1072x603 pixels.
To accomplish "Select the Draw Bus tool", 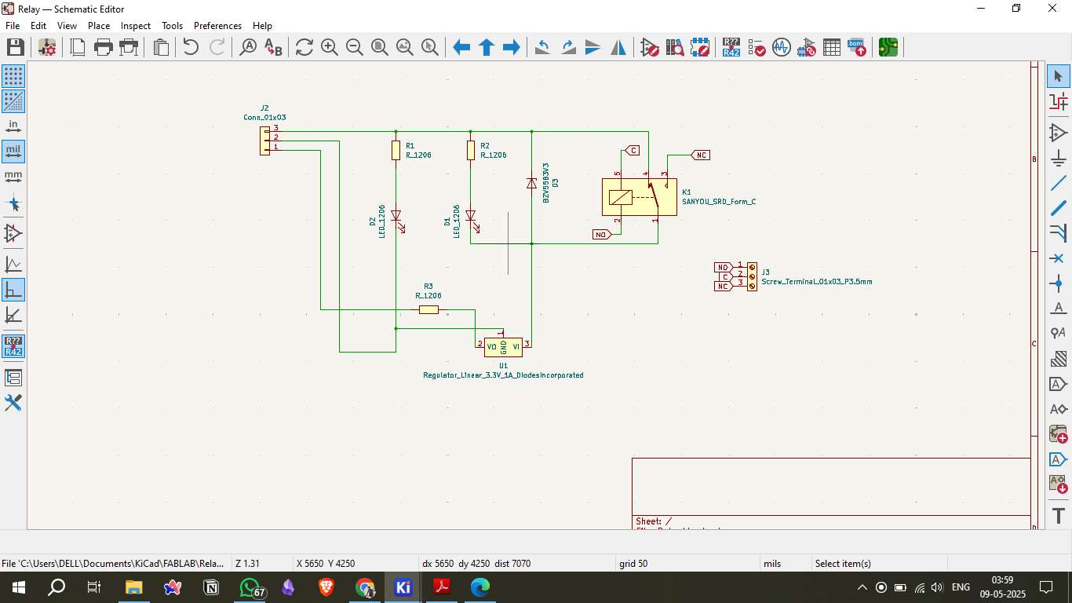I will [x=1059, y=208].
